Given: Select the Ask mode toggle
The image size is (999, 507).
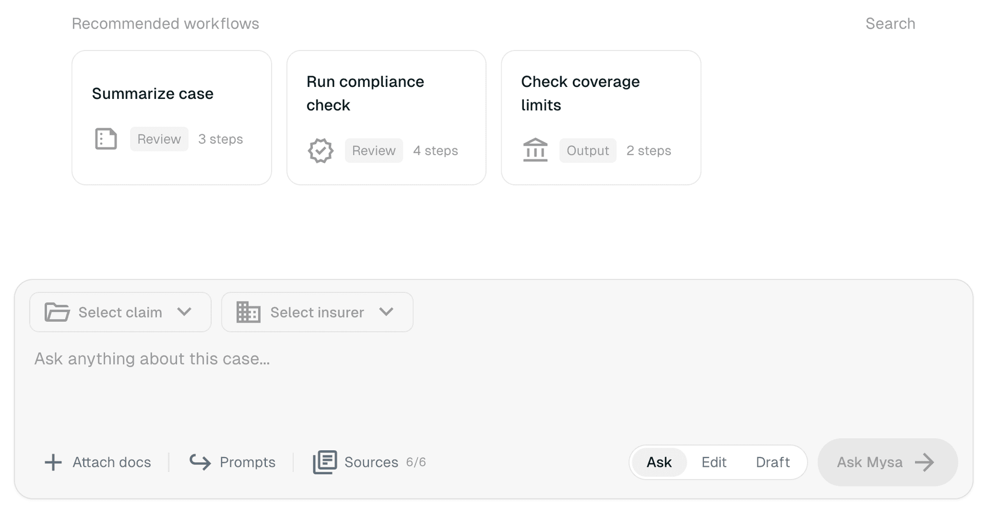Looking at the screenshot, I should pyautogui.click(x=659, y=462).
